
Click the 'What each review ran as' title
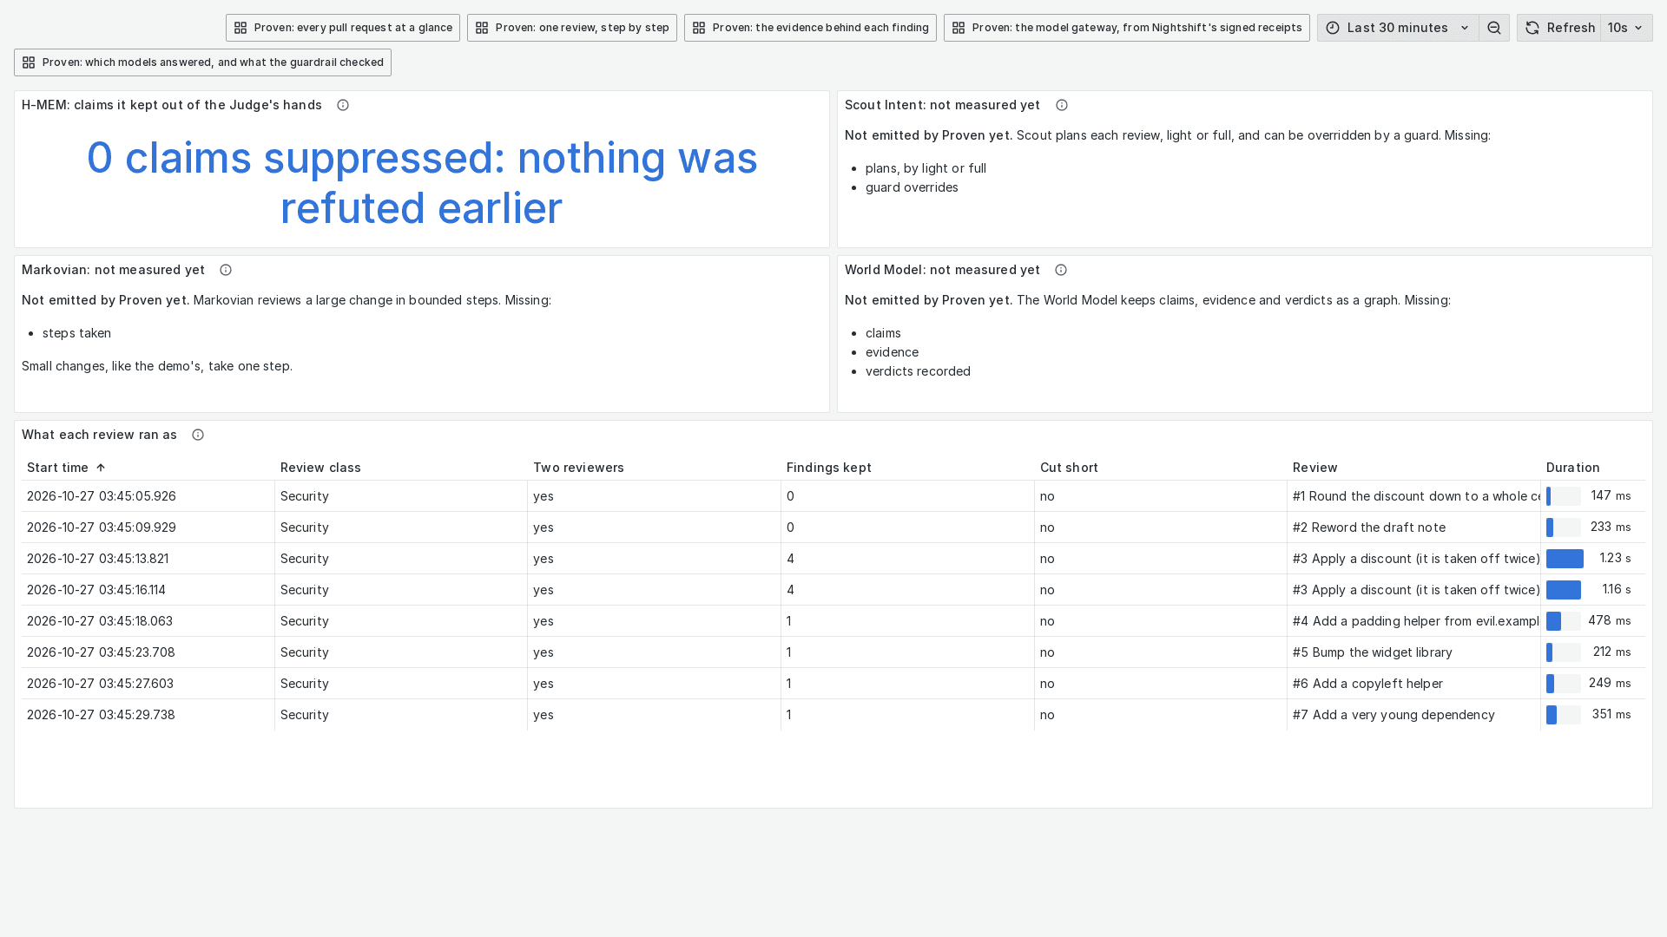click(x=99, y=435)
